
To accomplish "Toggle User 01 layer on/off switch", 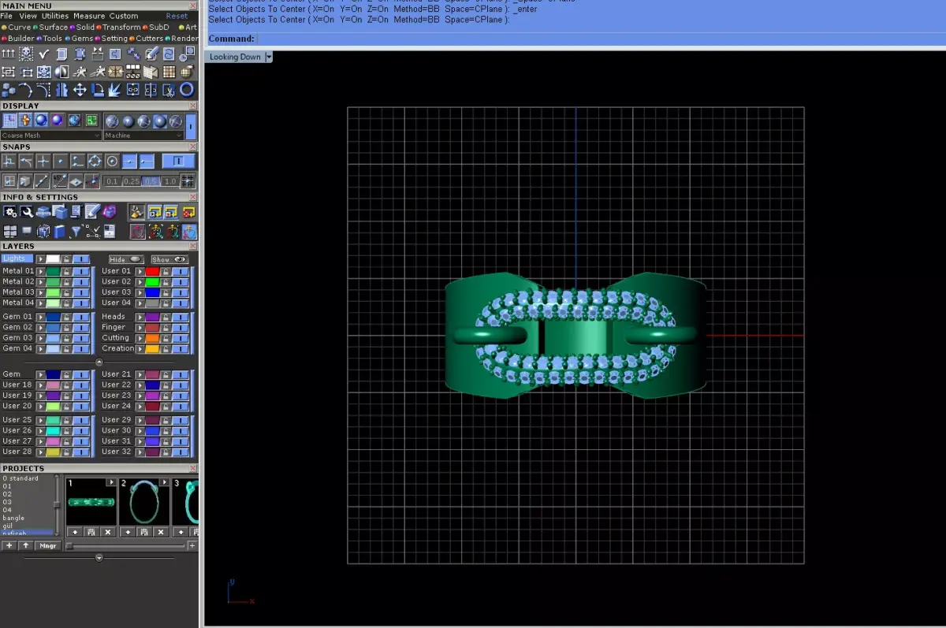I will [181, 272].
